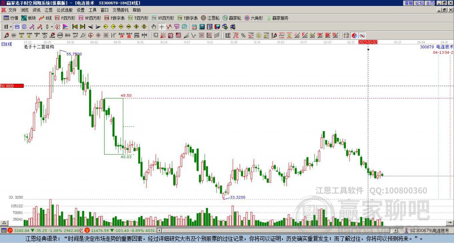This screenshot has width=454, height=243.
Task: Toggle the 权 adjusted-price button
Action: 58,27
